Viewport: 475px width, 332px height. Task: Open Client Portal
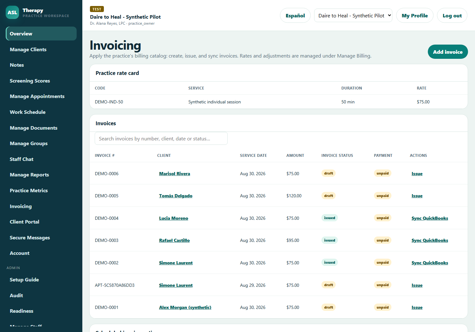pyautogui.click(x=41, y=222)
